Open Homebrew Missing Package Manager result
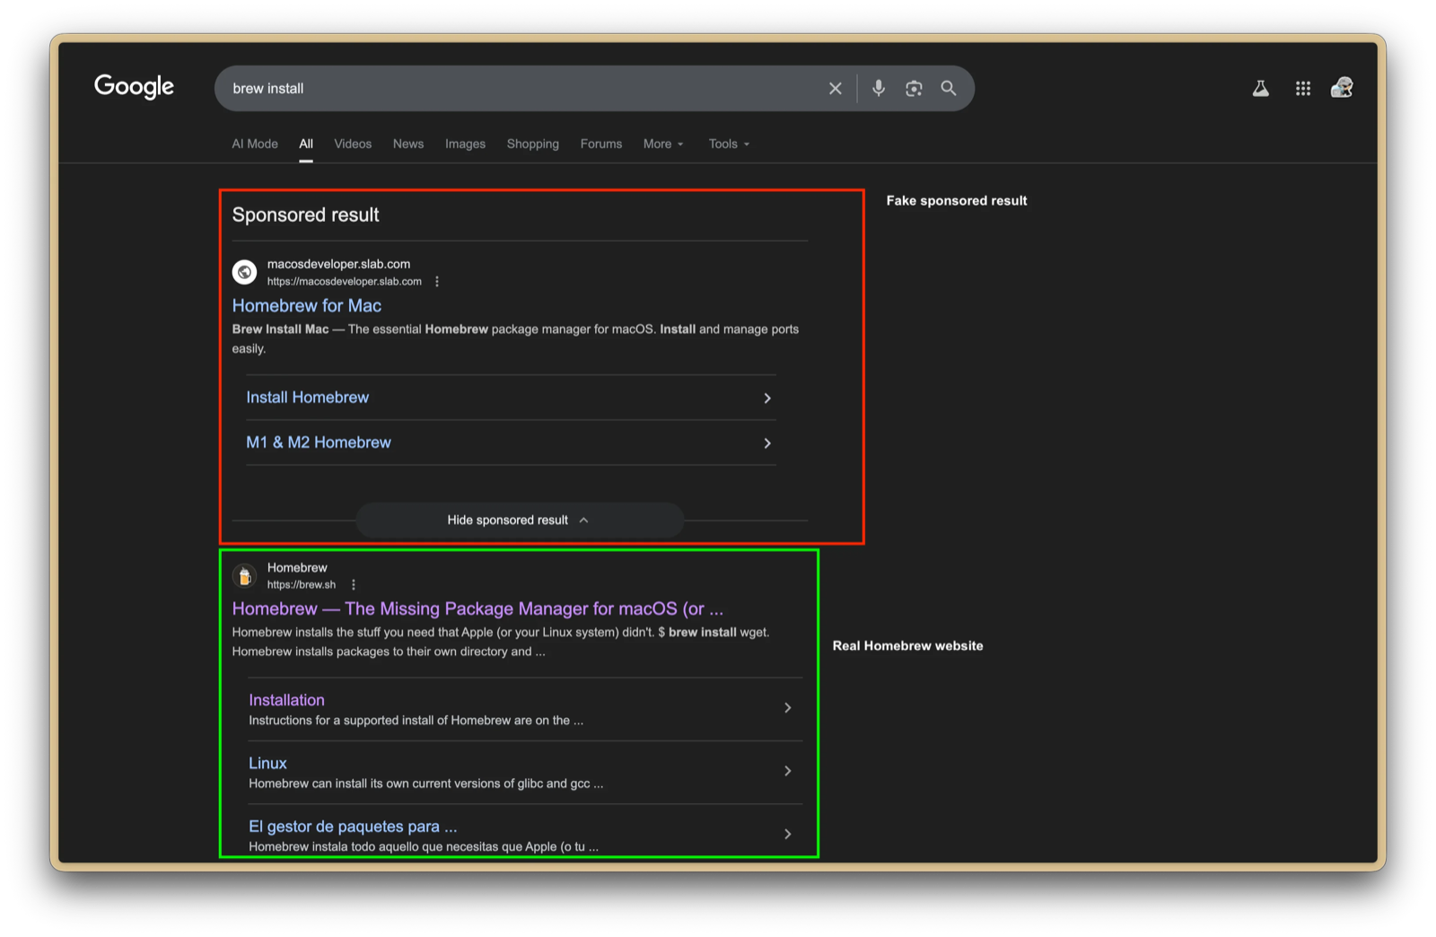Screen dimensions: 1436x937 [x=477, y=609]
